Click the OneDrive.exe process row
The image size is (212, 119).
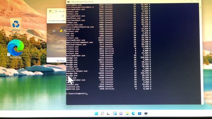tap(108, 29)
